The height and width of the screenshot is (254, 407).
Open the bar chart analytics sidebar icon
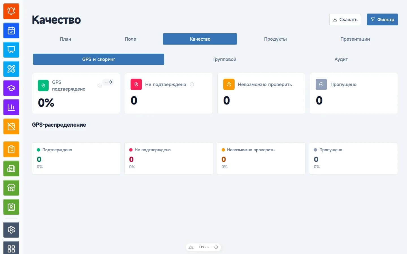click(x=11, y=107)
